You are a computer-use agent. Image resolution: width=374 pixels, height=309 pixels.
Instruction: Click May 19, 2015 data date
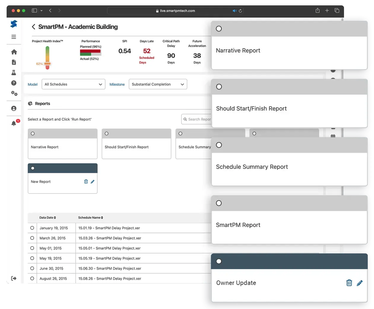pyautogui.click(x=50, y=258)
